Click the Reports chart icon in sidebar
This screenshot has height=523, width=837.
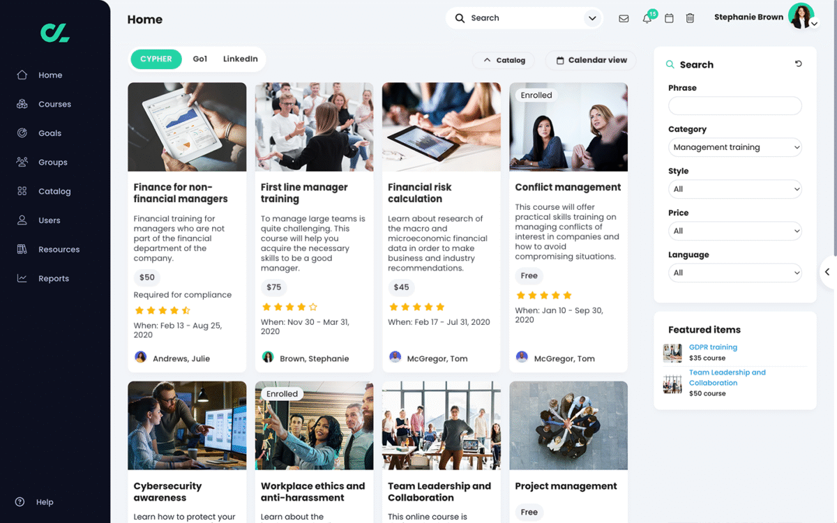(x=22, y=278)
